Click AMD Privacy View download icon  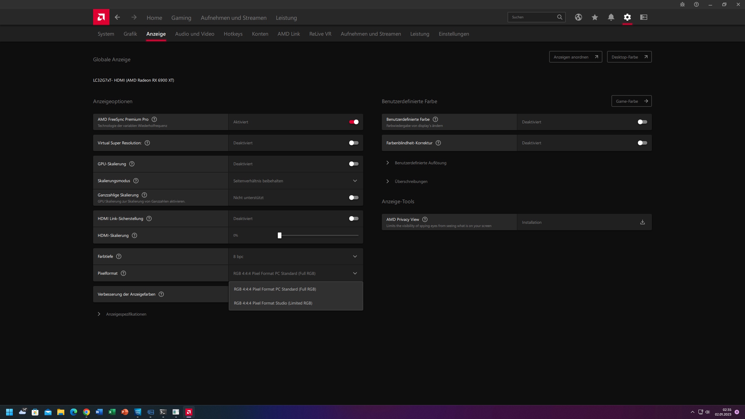642,222
